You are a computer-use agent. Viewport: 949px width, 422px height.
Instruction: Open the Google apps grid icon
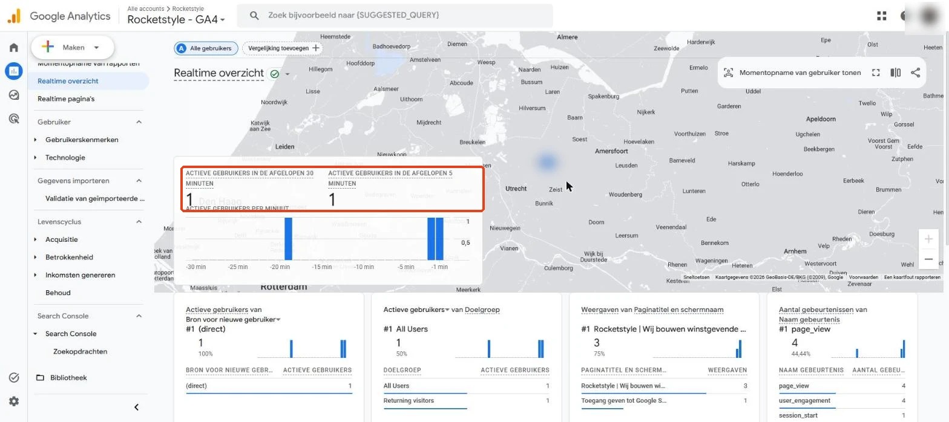coord(882,16)
